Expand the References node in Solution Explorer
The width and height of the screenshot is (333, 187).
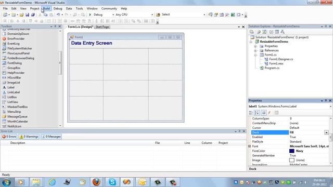pyautogui.click(x=255, y=50)
